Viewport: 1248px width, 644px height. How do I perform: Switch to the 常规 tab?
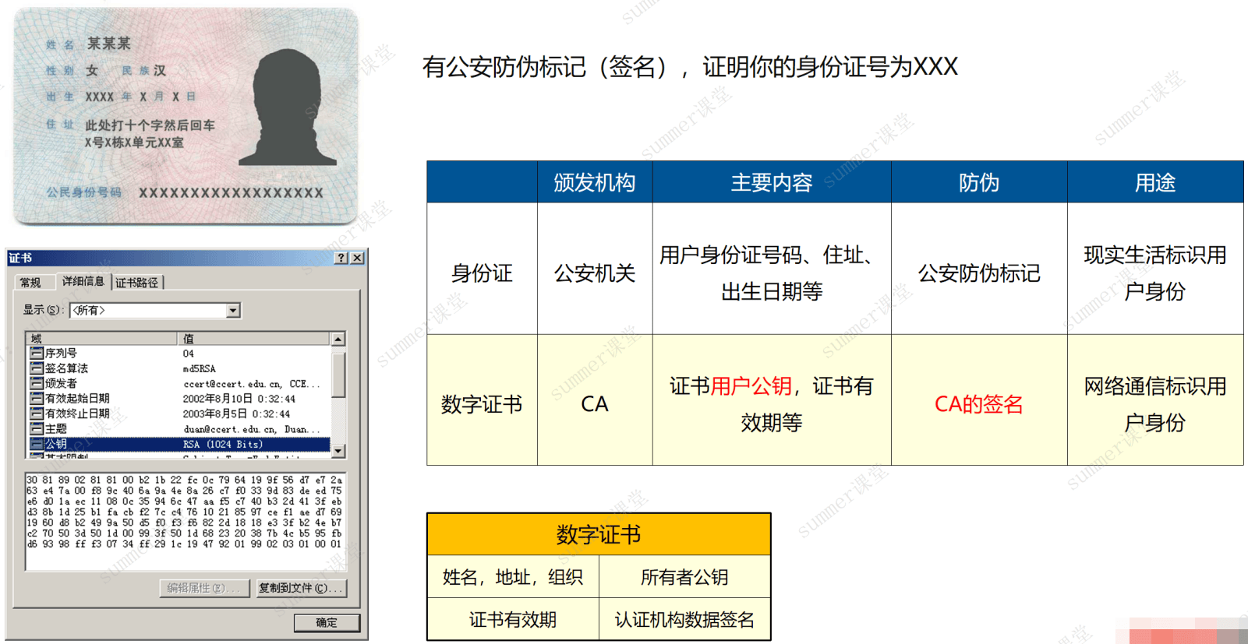(30, 283)
